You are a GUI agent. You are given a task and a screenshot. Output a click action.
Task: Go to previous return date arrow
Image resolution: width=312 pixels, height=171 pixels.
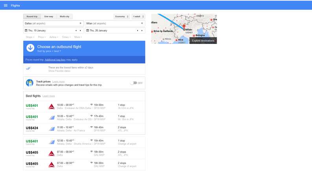137,31
